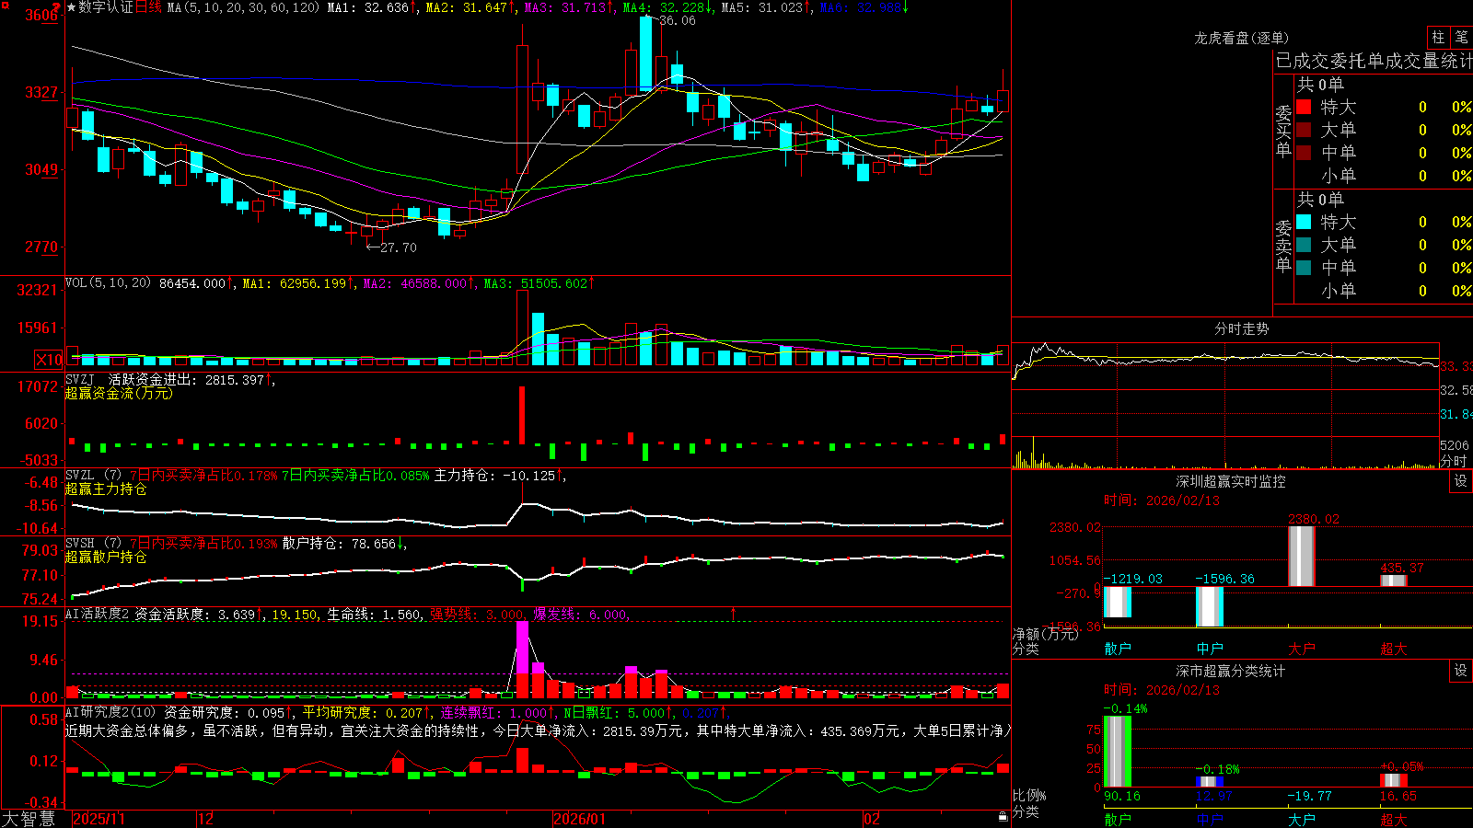The image size is (1473, 828).
Task: Click the 3606 price axis label
Action: click(41, 15)
